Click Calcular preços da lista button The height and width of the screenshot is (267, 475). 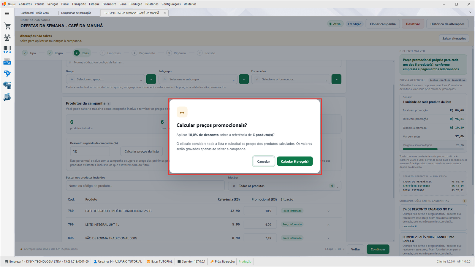(x=142, y=151)
